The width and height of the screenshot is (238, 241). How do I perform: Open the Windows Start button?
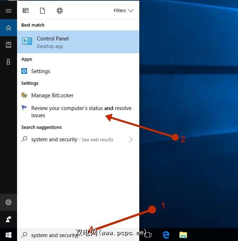[x=9, y=235]
